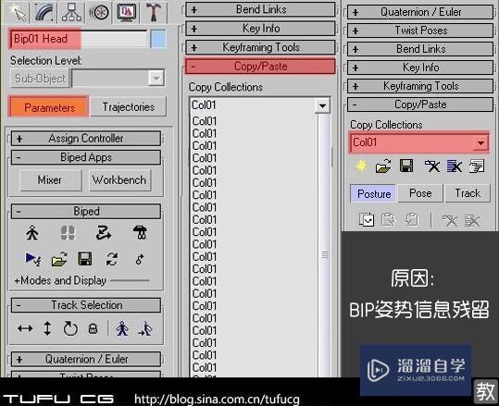Click Create Collection star icon
Screen dimensions: 499x406
click(x=360, y=166)
